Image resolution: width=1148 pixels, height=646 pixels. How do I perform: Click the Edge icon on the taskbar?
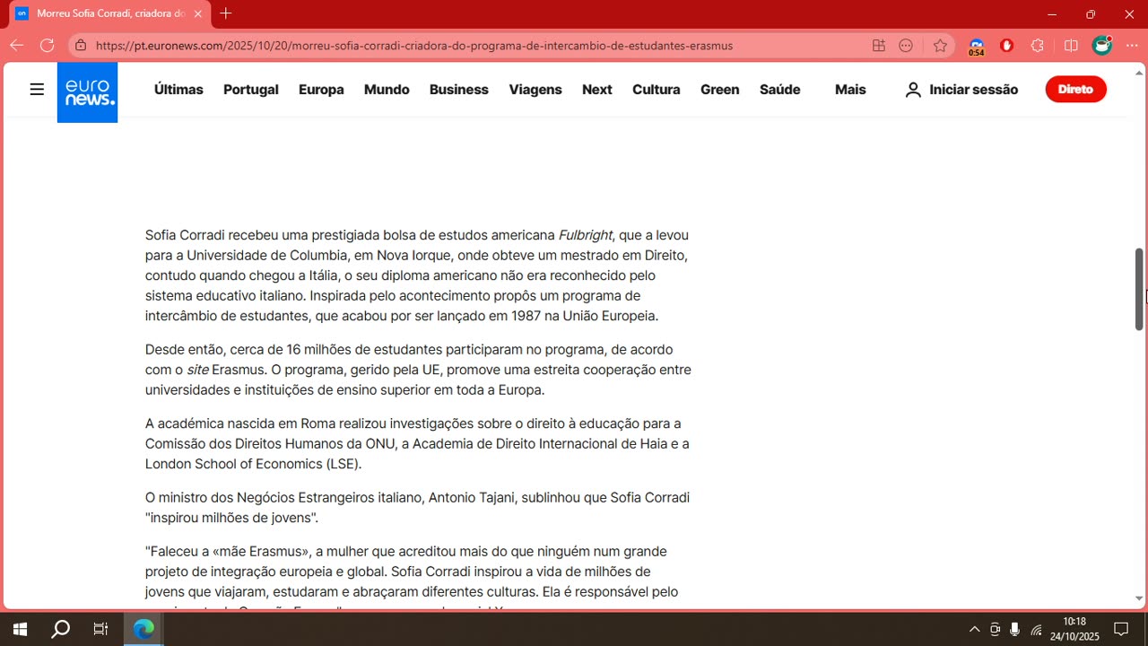[x=143, y=629]
